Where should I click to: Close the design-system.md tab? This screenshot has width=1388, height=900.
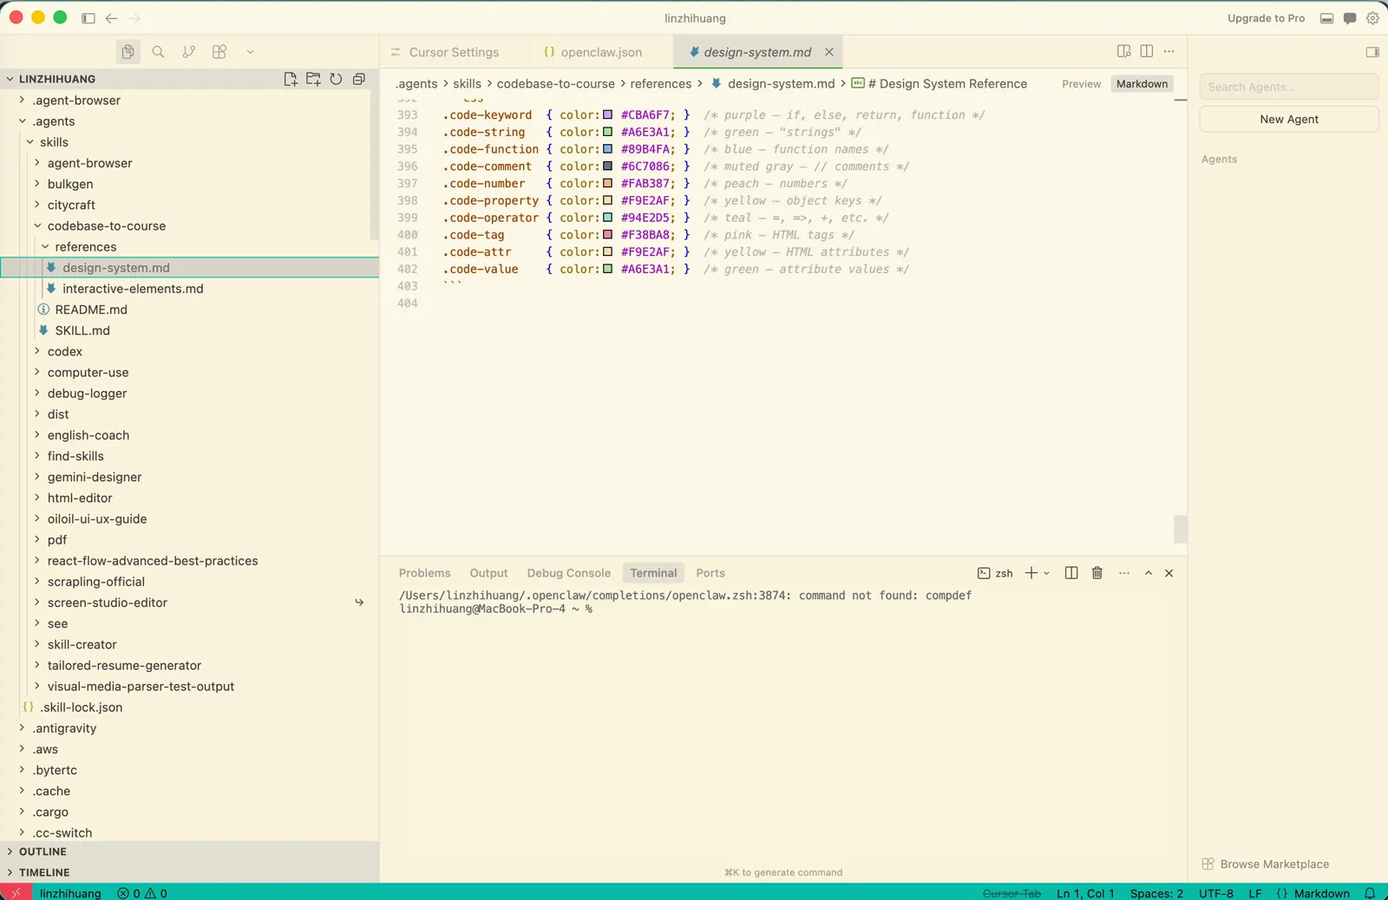pyautogui.click(x=829, y=52)
